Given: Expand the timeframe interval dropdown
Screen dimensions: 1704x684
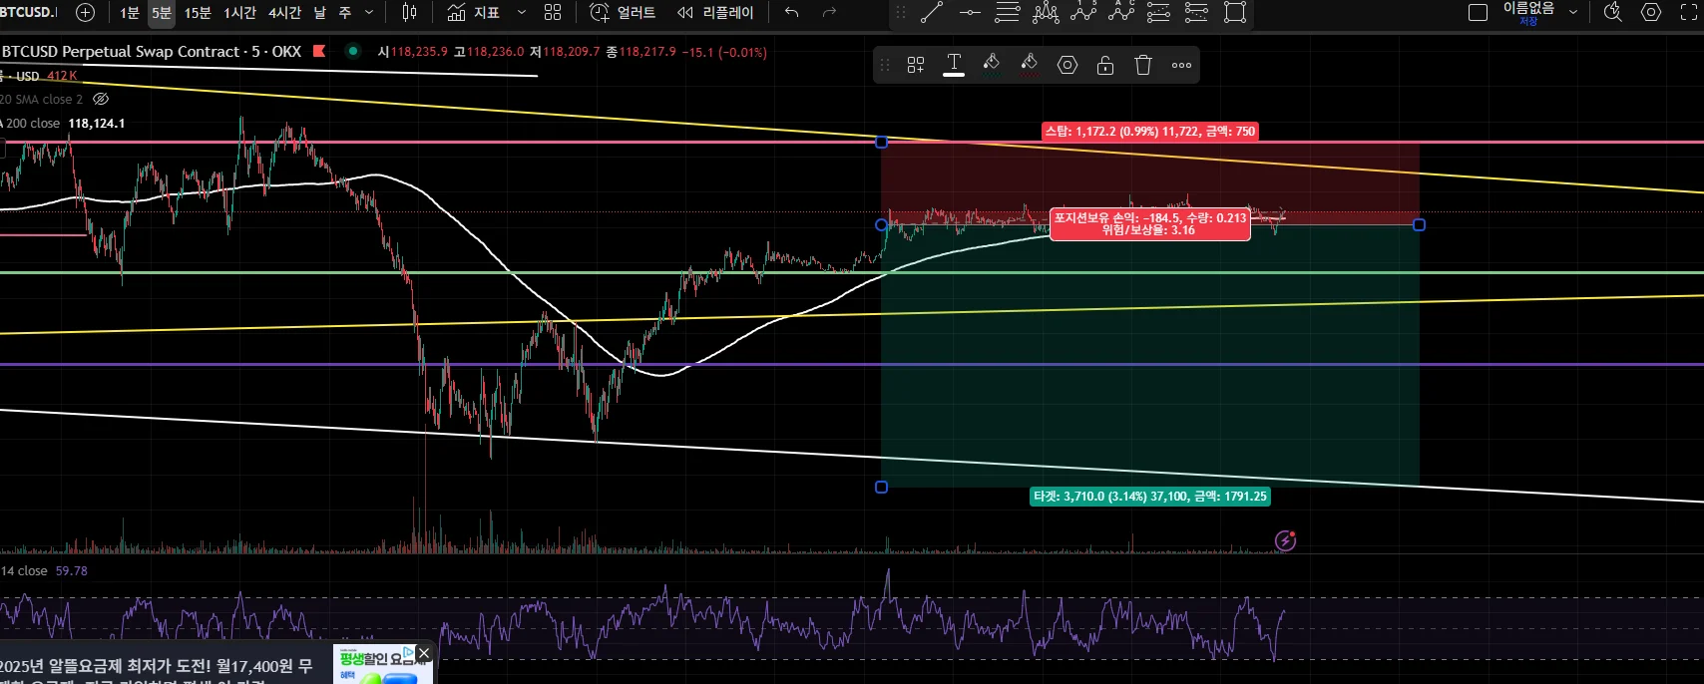Looking at the screenshot, I should (x=369, y=12).
